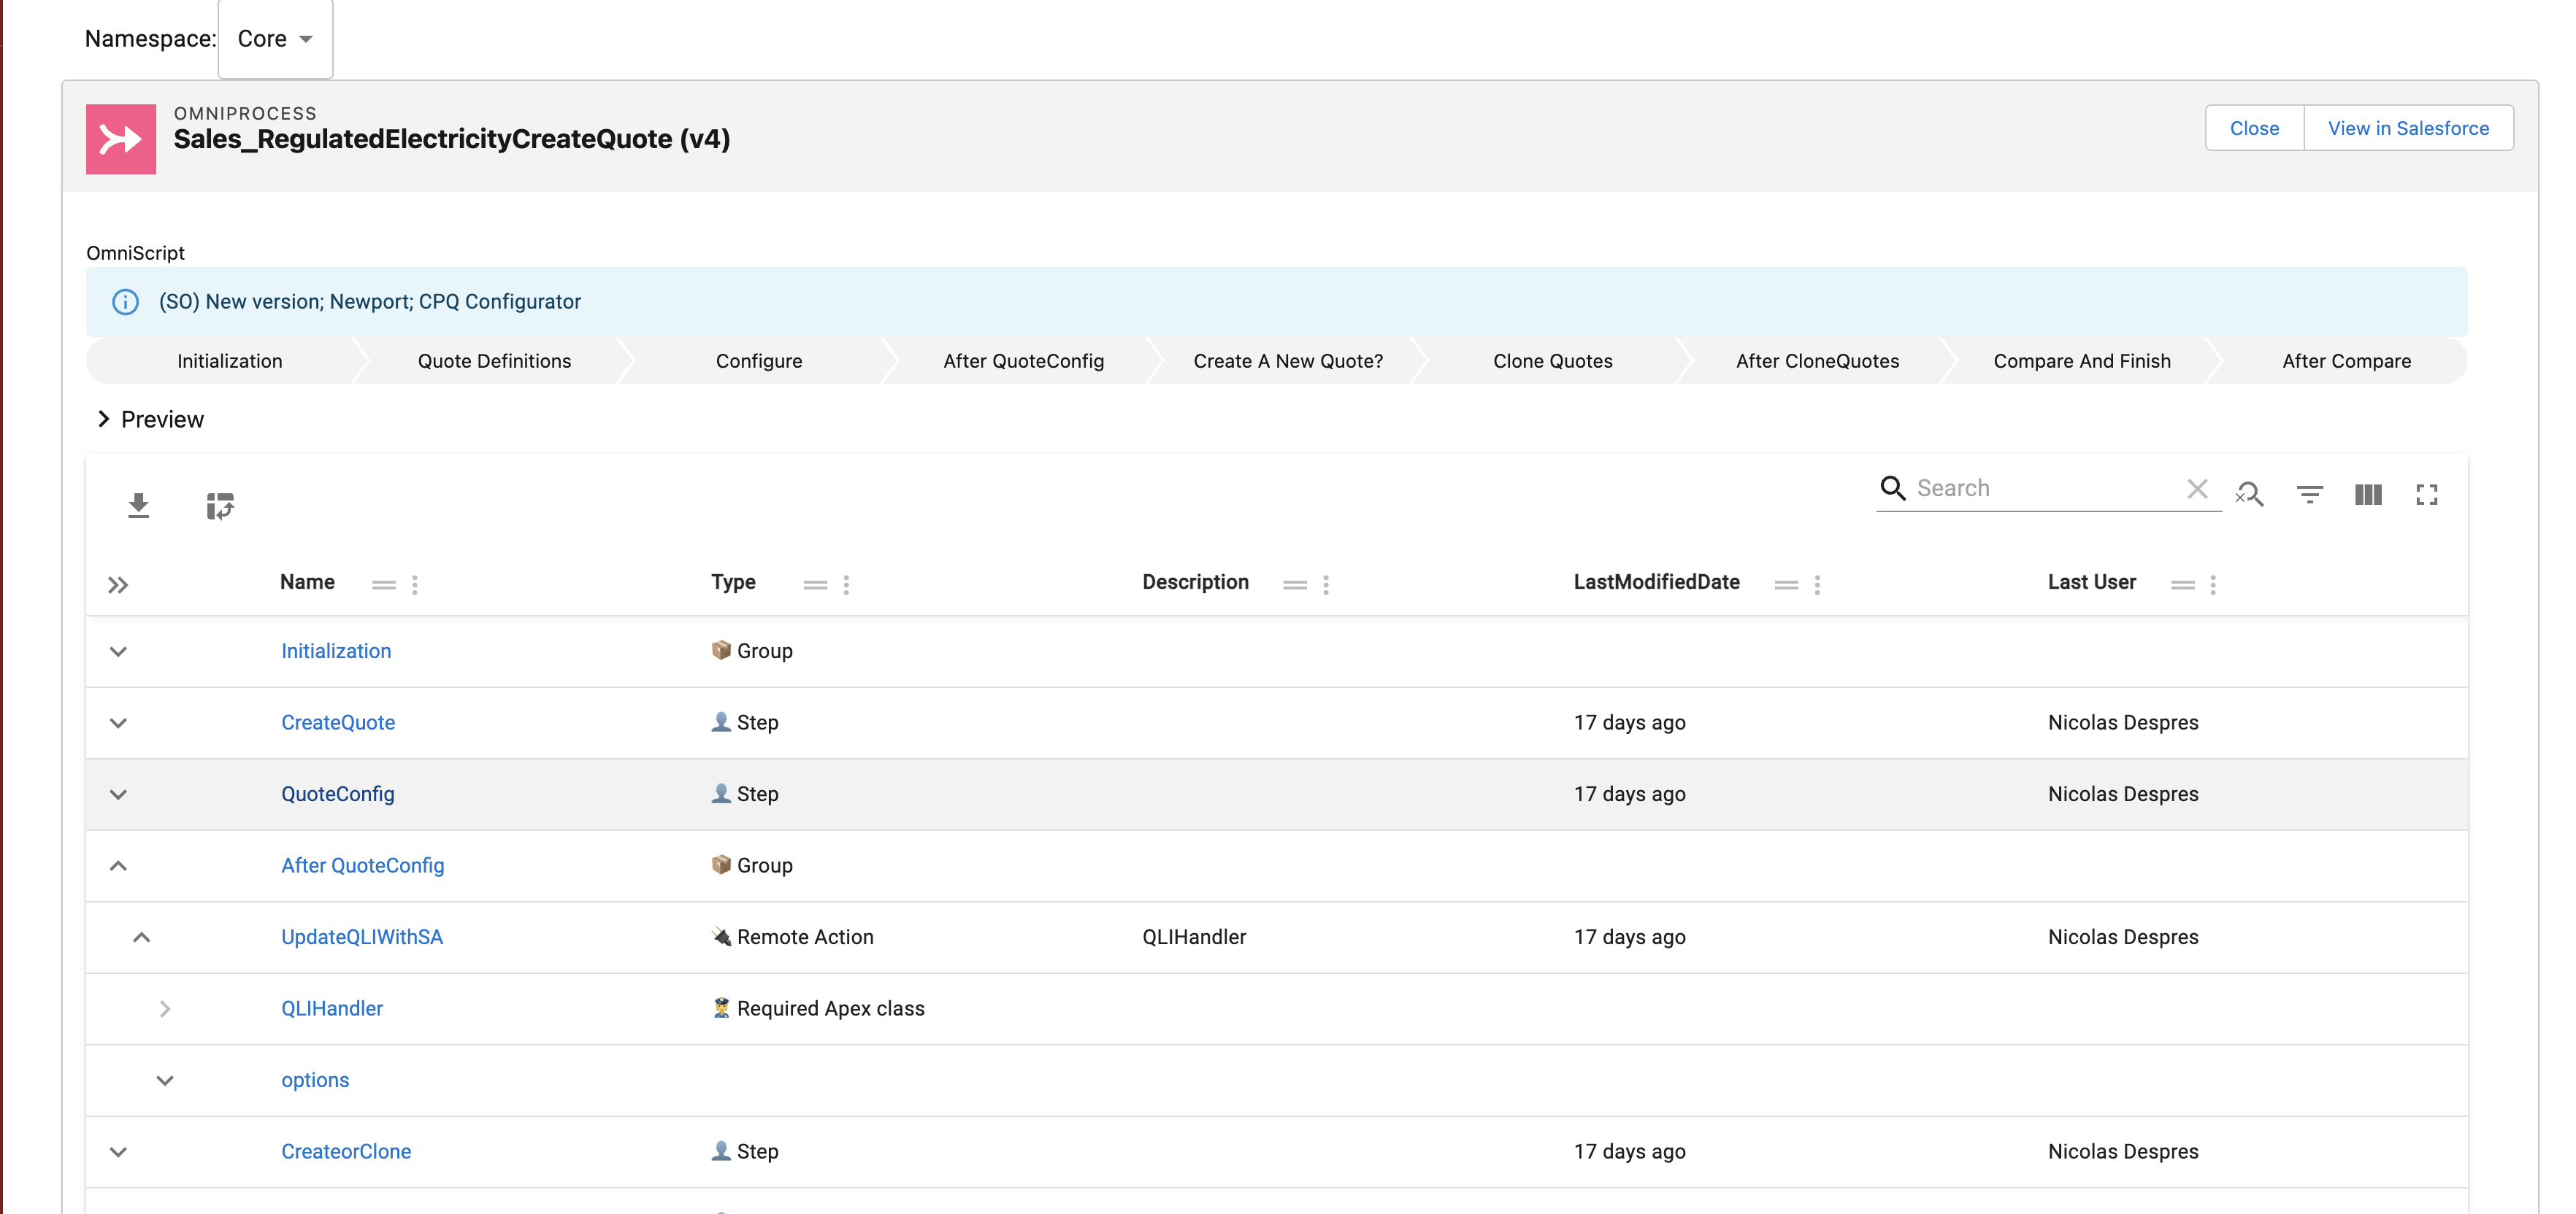Click Required Apex class type cell
Screen dimensions: 2576x1214
[818, 1008]
